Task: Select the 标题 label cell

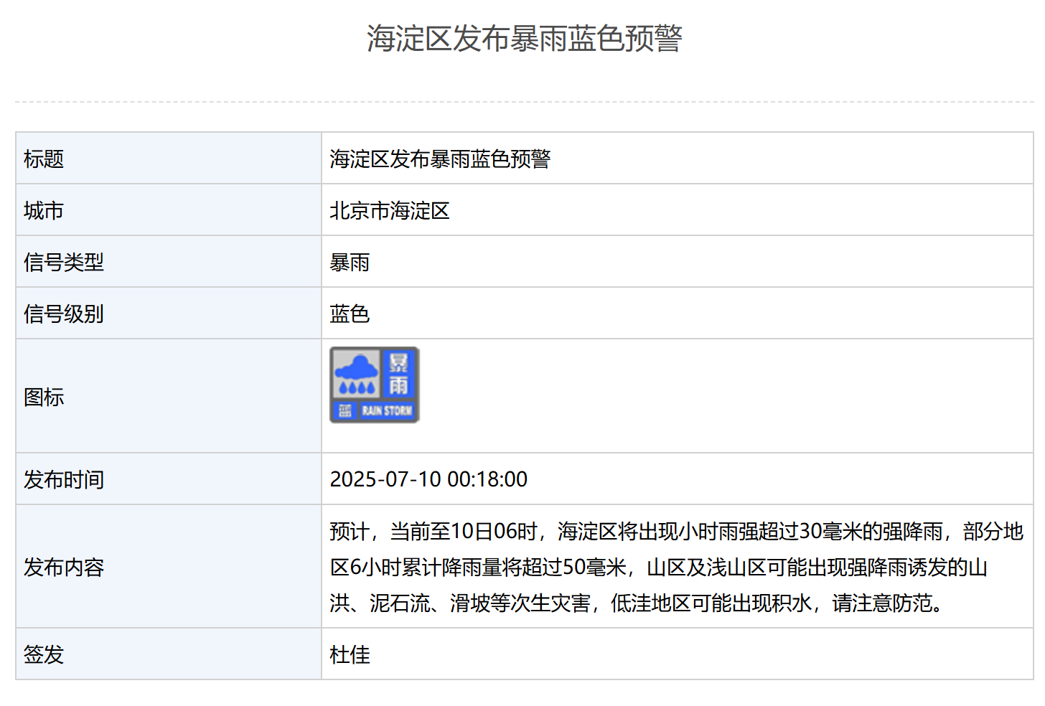Action: 169,158
